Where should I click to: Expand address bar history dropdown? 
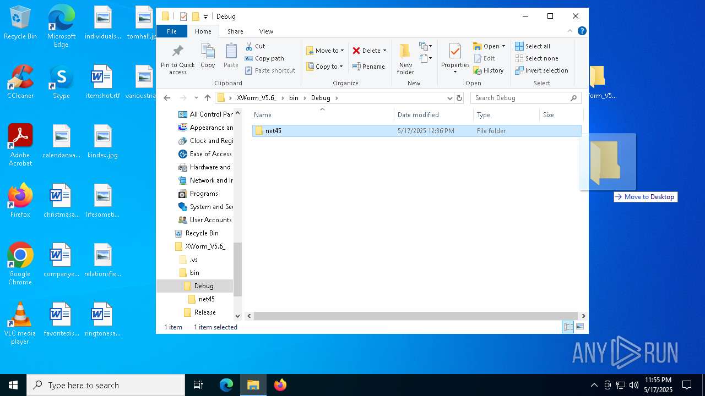click(450, 98)
